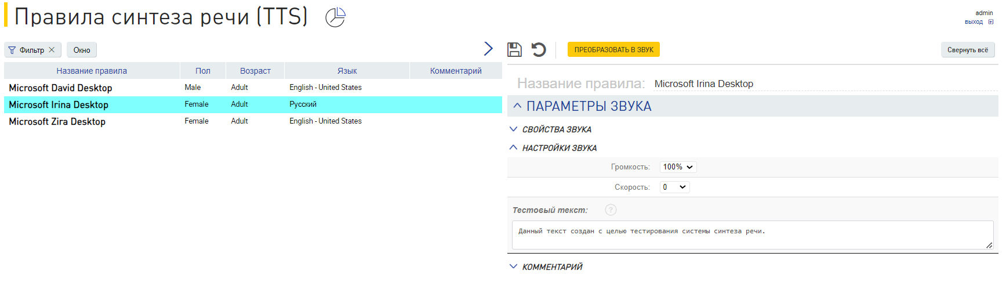
Task: Sort by Пол column header
Action: click(203, 71)
